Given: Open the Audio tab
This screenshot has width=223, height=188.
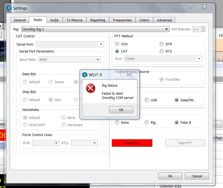Looking at the screenshot, I should point(54,20).
